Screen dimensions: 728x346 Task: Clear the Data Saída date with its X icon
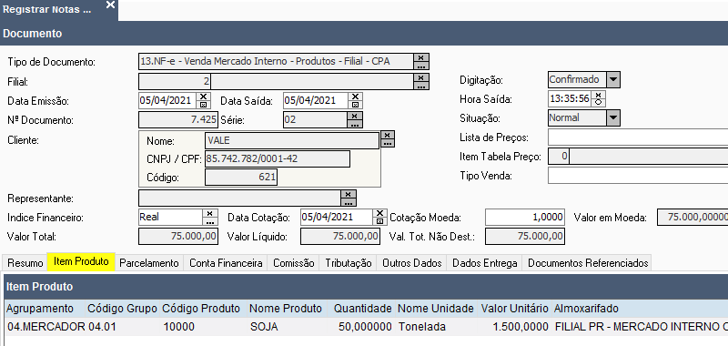(x=355, y=97)
